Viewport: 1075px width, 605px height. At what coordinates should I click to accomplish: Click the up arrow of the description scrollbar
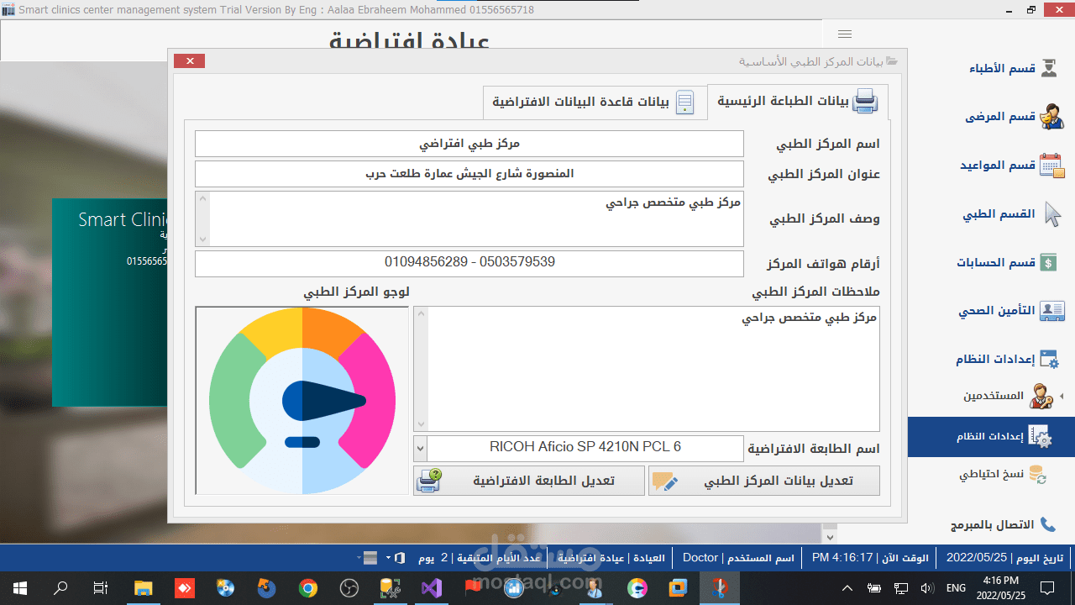pos(202,198)
